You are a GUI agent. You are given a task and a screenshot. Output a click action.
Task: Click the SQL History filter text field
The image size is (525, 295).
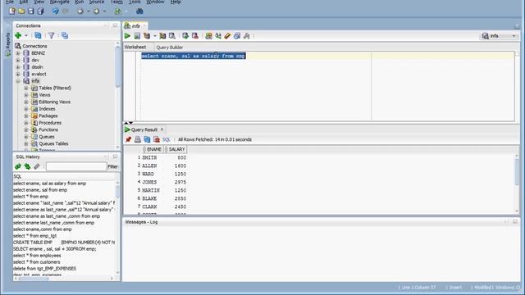pyautogui.click(x=76, y=166)
